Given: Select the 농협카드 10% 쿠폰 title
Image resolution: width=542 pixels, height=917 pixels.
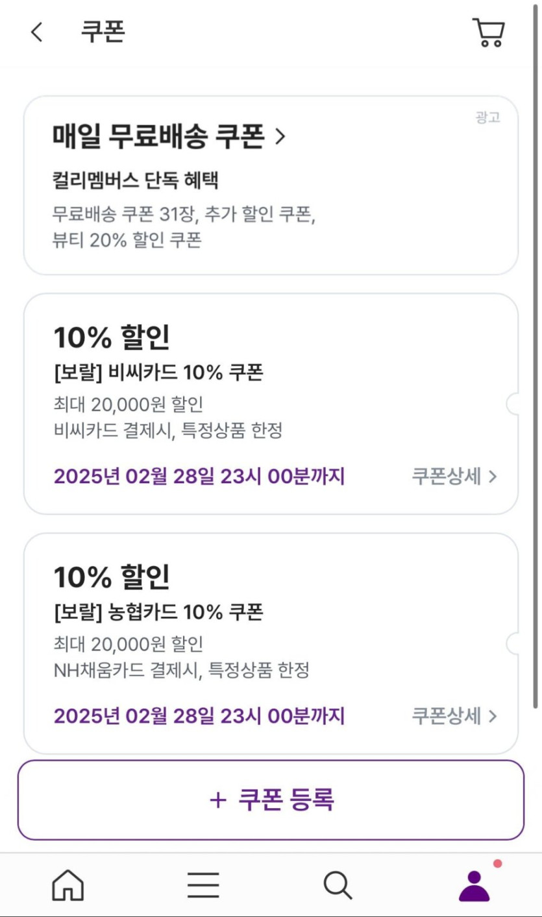Looking at the screenshot, I should [158, 612].
